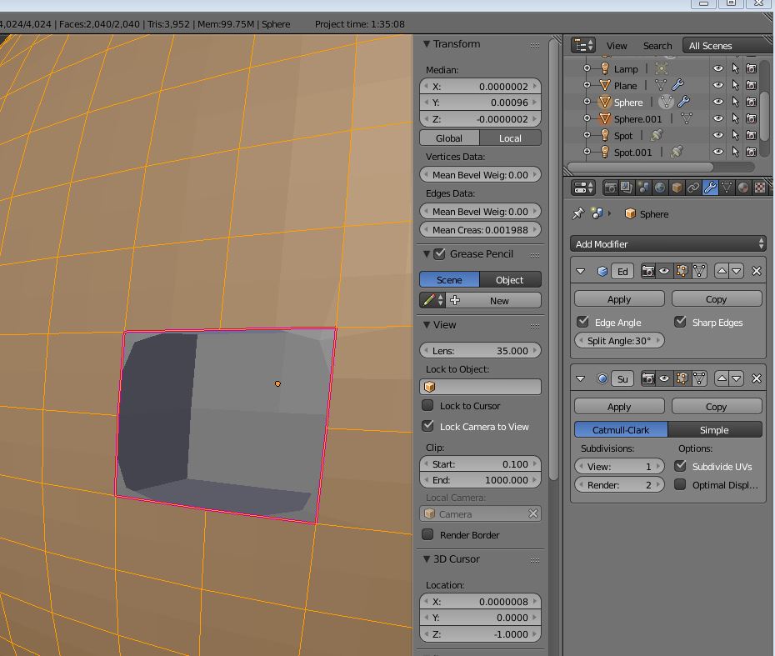Click the Lens 35.000 value field
Viewport: 775px width, 656px height.
click(481, 351)
